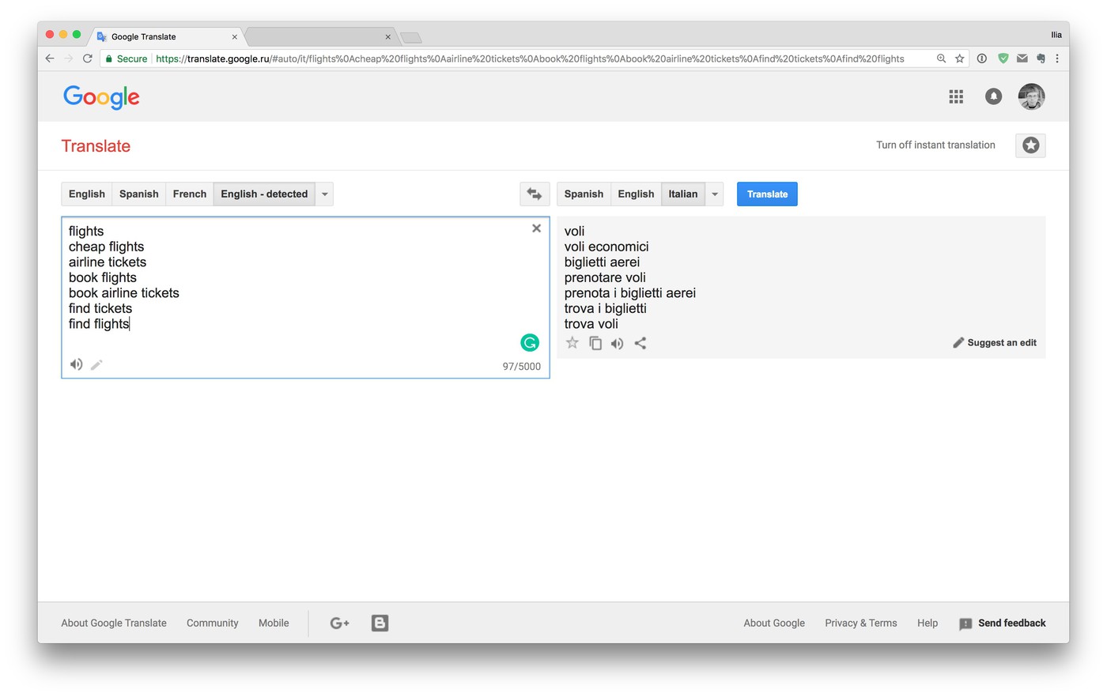Listen to the Italian translation audio
The image size is (1107, 697).
pos(618,343)
